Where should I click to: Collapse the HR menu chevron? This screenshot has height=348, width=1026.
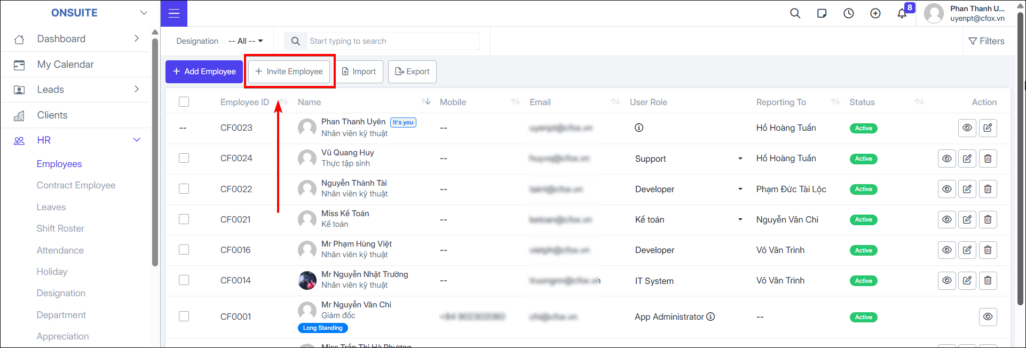coord(137,140)
